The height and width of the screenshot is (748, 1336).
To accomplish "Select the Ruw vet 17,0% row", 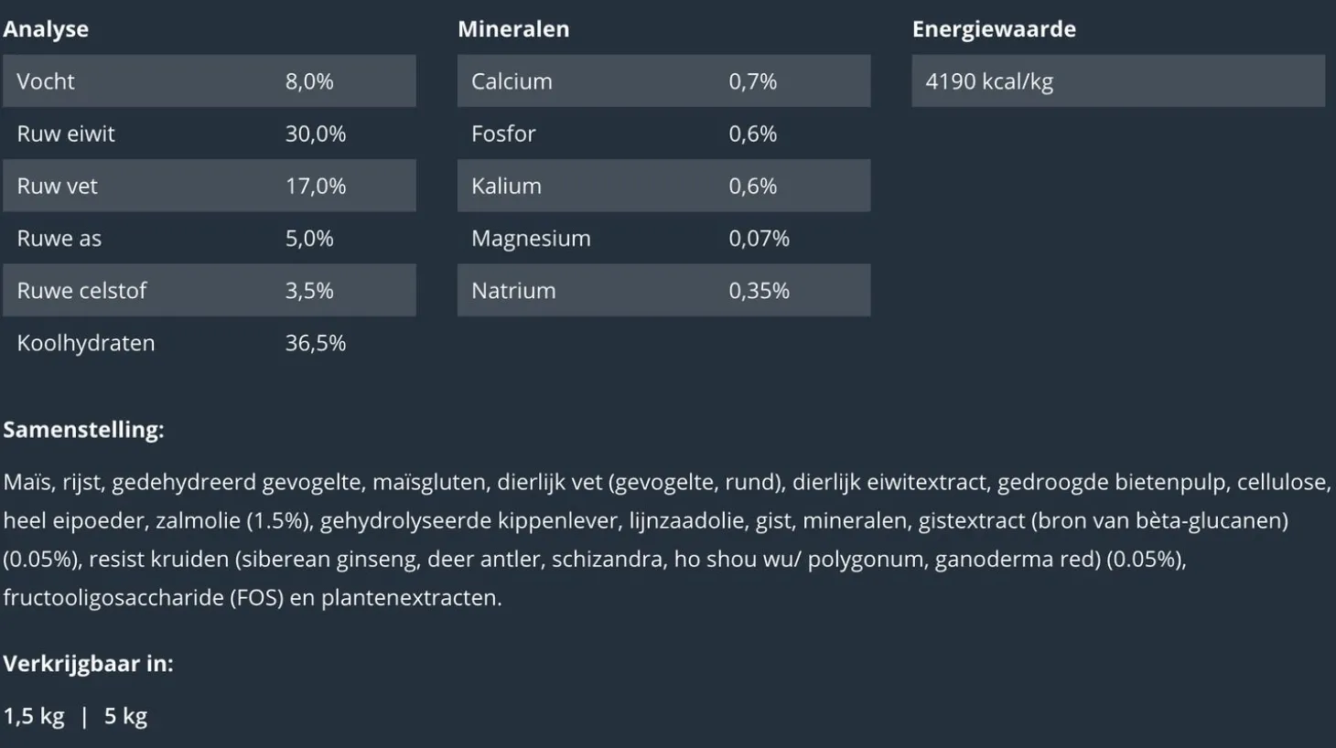I will pos(209,186).
